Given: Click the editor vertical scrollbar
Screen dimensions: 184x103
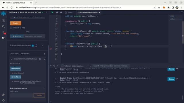Looking at the screenshot, I should (x=183, y=32).
